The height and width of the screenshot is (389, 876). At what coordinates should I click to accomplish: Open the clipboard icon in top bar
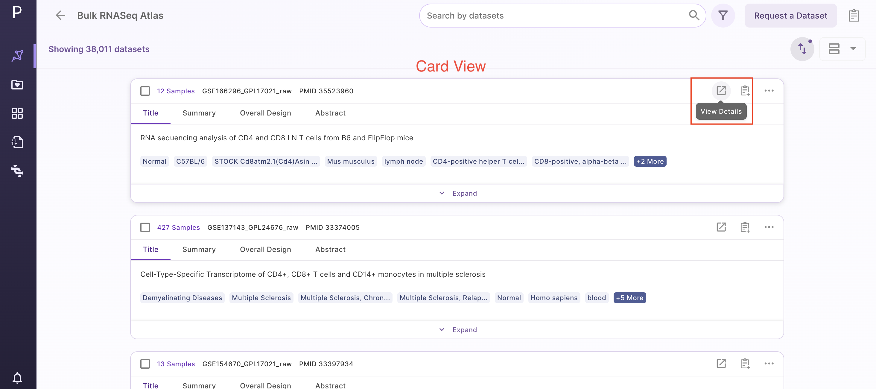click(x=854, y=15)
